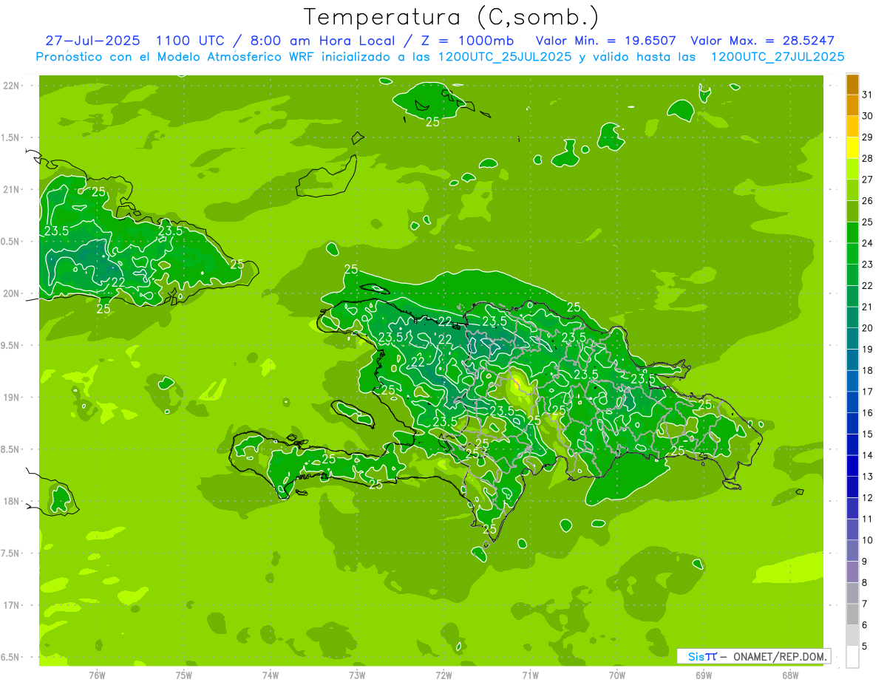Click the legend value 28
Screen dimensions: 887x685
coord(868,158)
